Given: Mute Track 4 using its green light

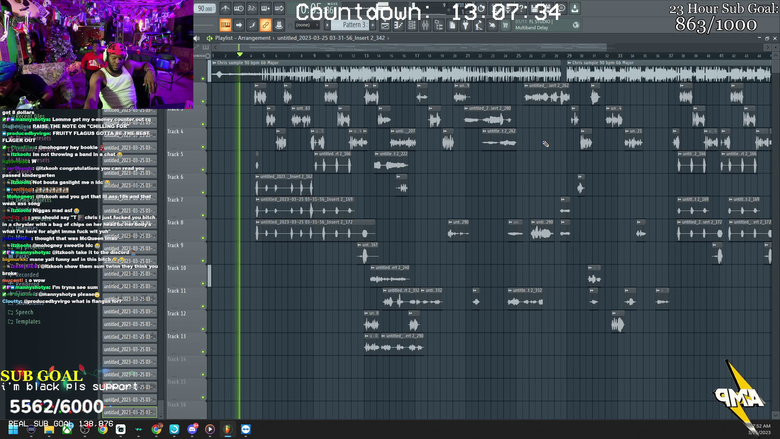Looking at the screenshot, I should (203, 147).
